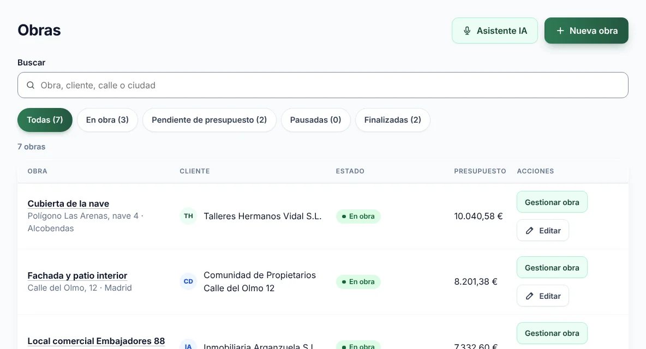The width and height of the screenshot is (646, 349).
Task: Click the CLIENTE column header
Action: coord(194,171)
